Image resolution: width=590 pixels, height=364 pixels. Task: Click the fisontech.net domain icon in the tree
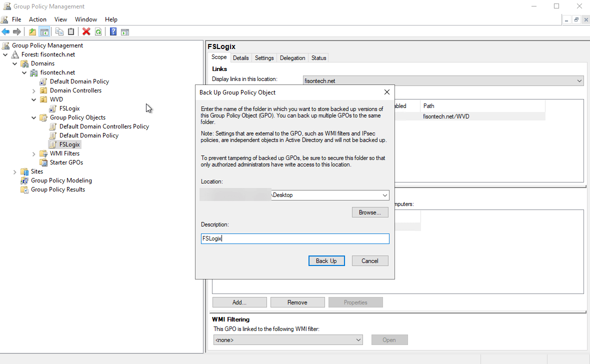click(x=34, y=72)
